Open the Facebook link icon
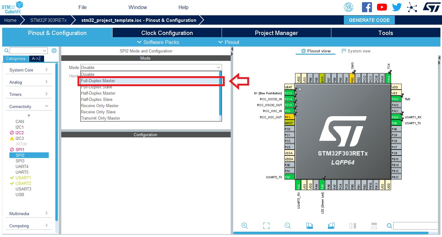 (x=367, y=7)
